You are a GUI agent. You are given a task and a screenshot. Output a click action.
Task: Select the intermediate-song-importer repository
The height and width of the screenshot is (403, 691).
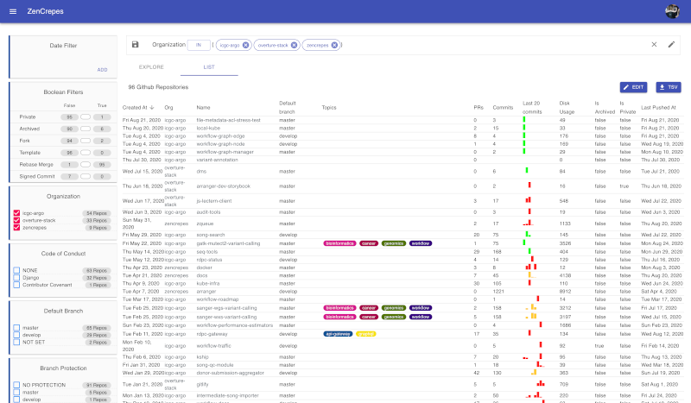(x=227, y=395)
